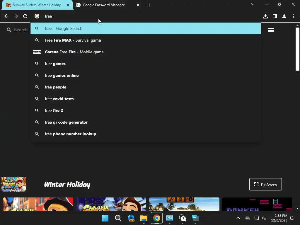Click the page vertical scrollbar thumb
Viewport: 300px width, 225px height.
[x=297, y=49]
